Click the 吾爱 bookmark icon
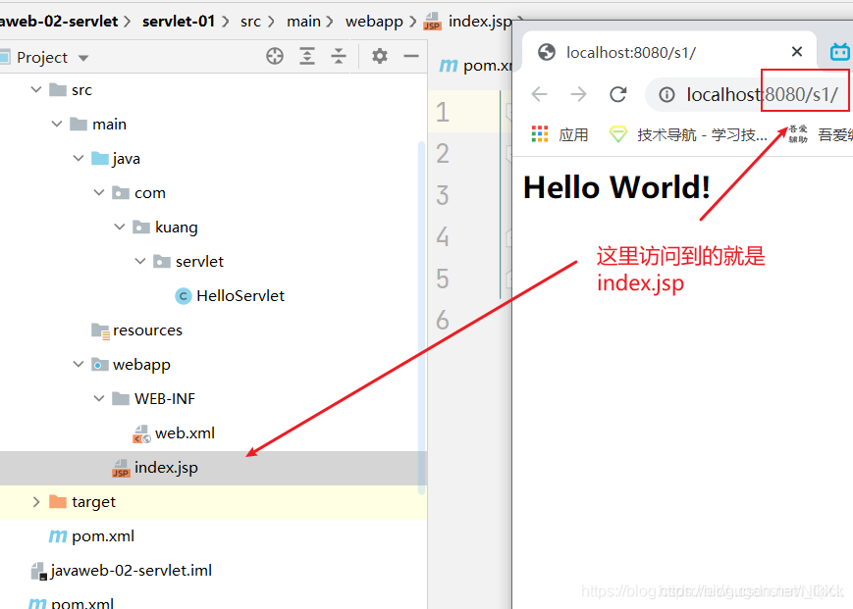Screen dimensions: 853x609 point(798,133)
